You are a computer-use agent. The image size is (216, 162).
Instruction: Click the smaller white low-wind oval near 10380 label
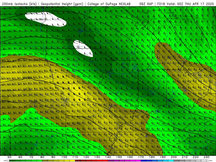coord(83,49)
